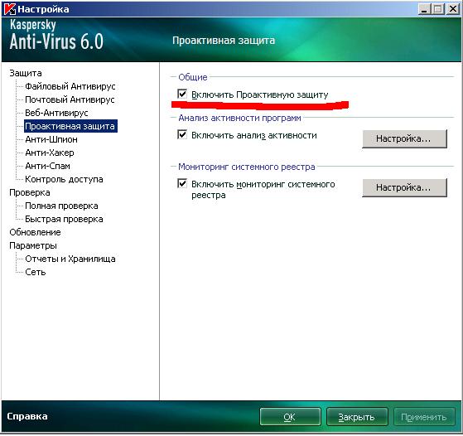Close the Настройка window

tap(453, 9)
